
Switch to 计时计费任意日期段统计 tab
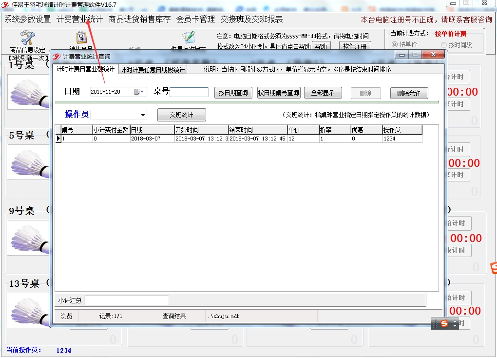tap(153, 70)
